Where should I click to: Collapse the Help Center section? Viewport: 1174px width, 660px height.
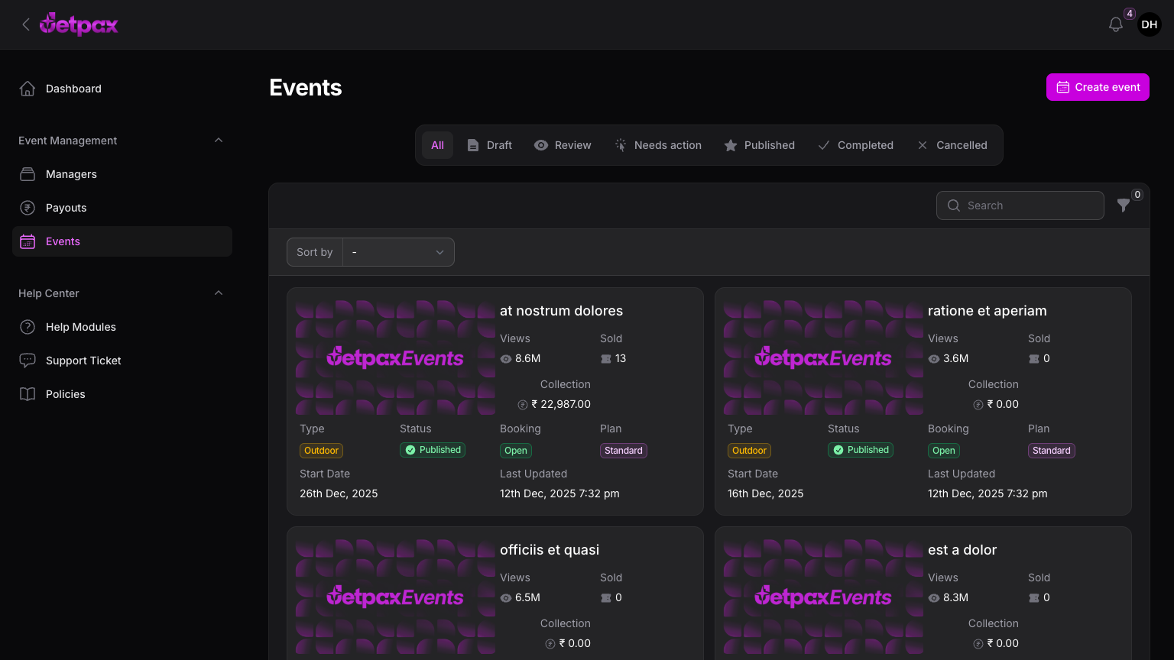pyautogui.click(x=219, y=293)
